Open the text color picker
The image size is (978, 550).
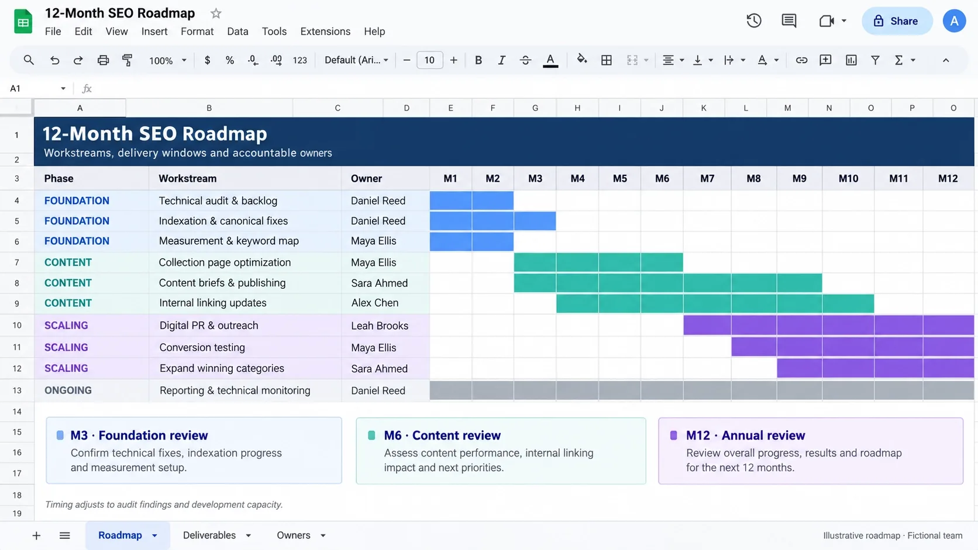(550, 60)
